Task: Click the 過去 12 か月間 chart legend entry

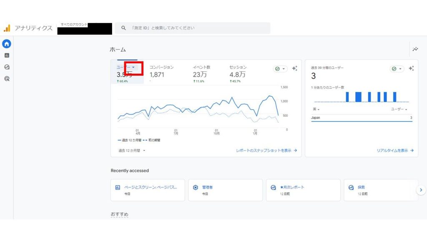Action: click(130, 140)
